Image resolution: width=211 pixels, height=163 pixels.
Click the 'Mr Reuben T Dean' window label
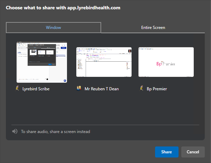102,89
